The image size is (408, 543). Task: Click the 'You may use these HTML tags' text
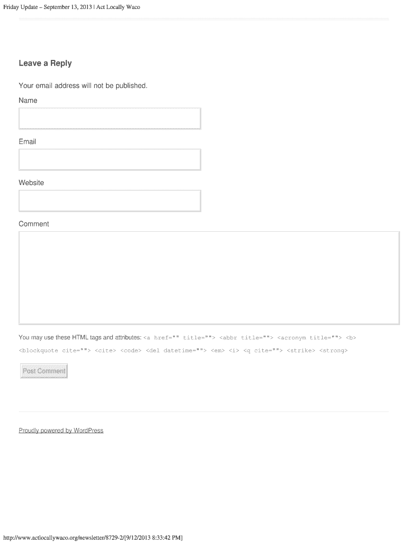80,337
